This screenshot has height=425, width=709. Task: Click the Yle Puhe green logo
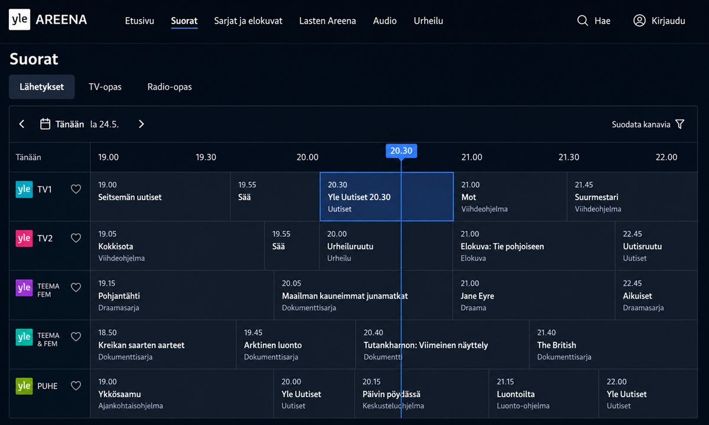24,386
